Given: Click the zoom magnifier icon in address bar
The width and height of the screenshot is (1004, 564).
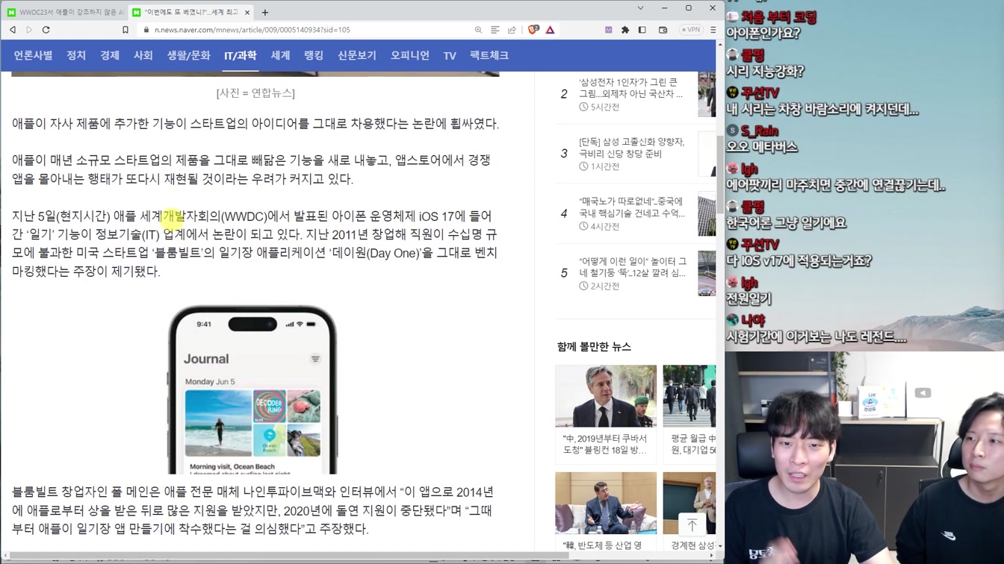Looking at the screenshot, I should click(478, 30).
